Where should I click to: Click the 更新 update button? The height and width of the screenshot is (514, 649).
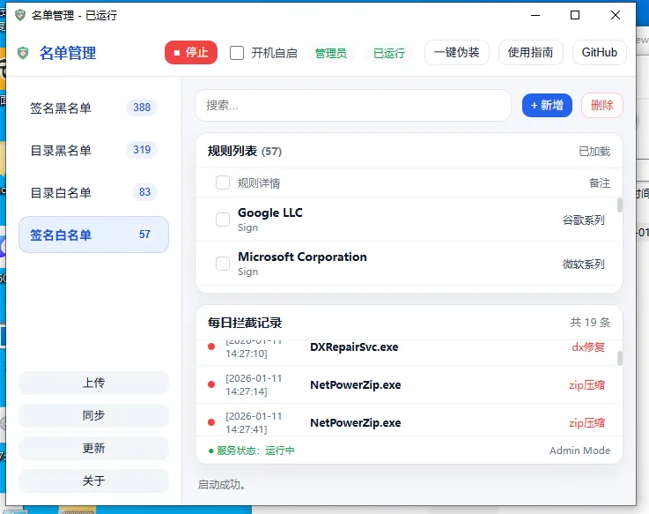pyautogui.click(x=93, y=448)
